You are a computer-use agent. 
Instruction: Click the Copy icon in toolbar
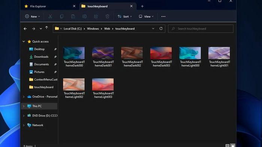tap(62, 16)
